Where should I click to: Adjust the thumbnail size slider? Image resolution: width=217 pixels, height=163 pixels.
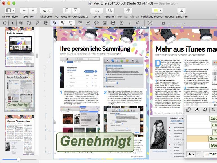pyautogui.click(x=19, y=159)
